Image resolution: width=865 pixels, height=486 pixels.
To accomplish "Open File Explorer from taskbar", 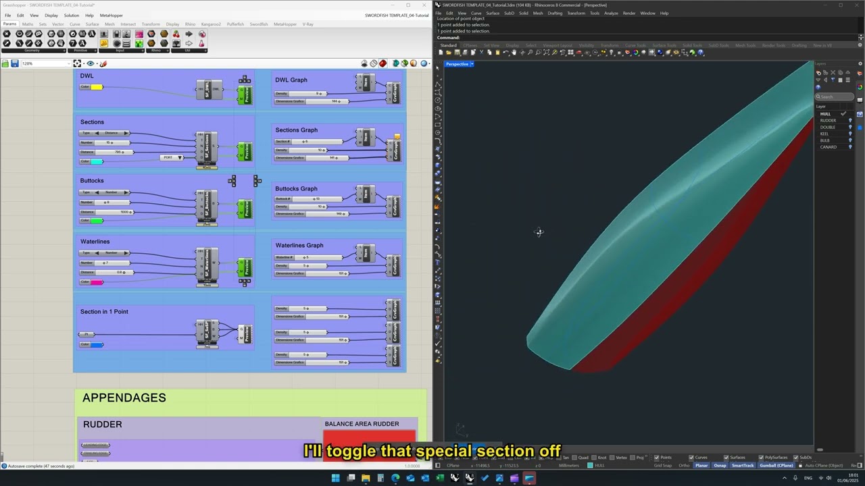I will [366, 479].
